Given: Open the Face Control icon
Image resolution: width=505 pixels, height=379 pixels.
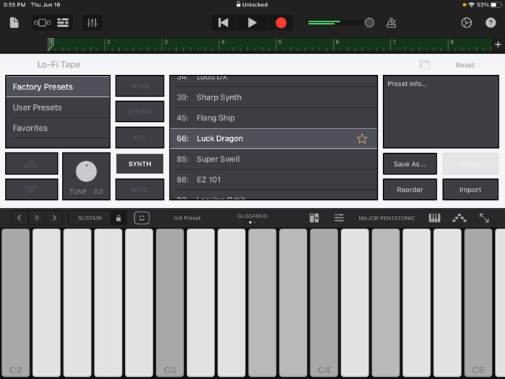Looking at the screenshot, I should tap(141, 218).
